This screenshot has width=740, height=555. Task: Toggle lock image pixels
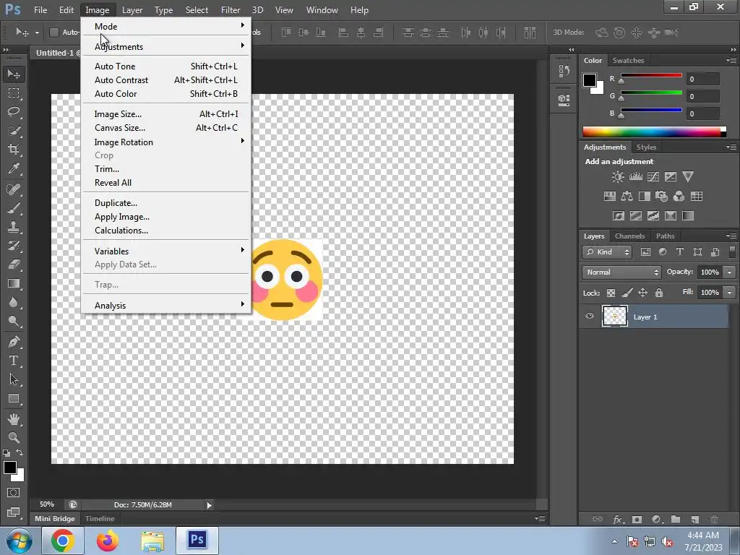pos(627,293)
